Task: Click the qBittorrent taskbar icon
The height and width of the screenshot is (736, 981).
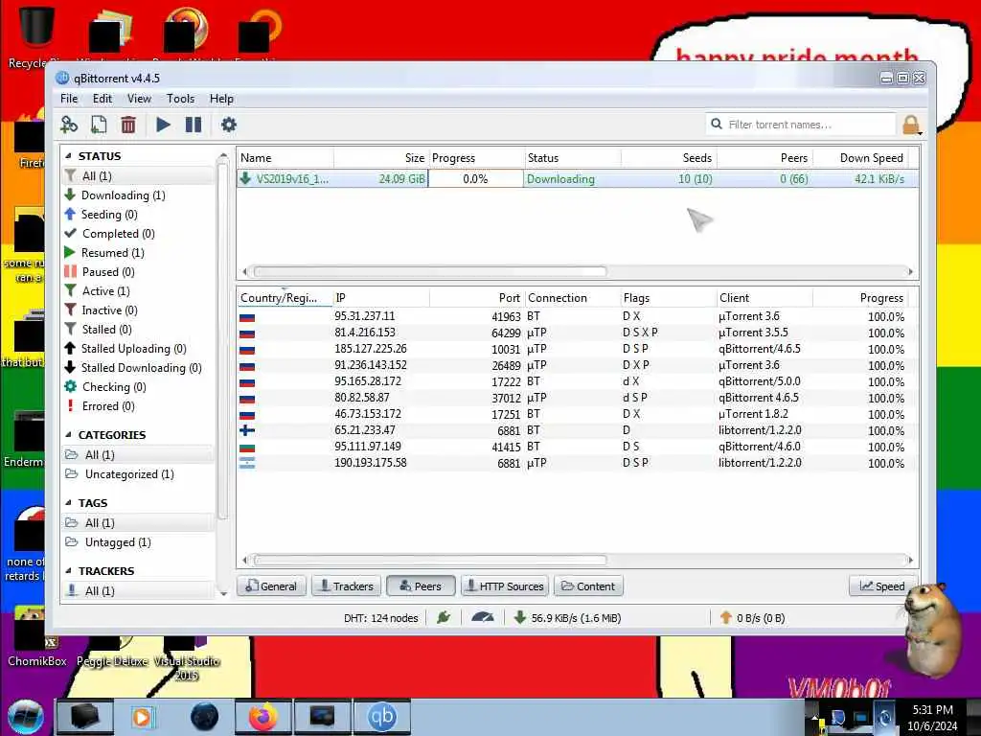Action: tap(381, 717)
